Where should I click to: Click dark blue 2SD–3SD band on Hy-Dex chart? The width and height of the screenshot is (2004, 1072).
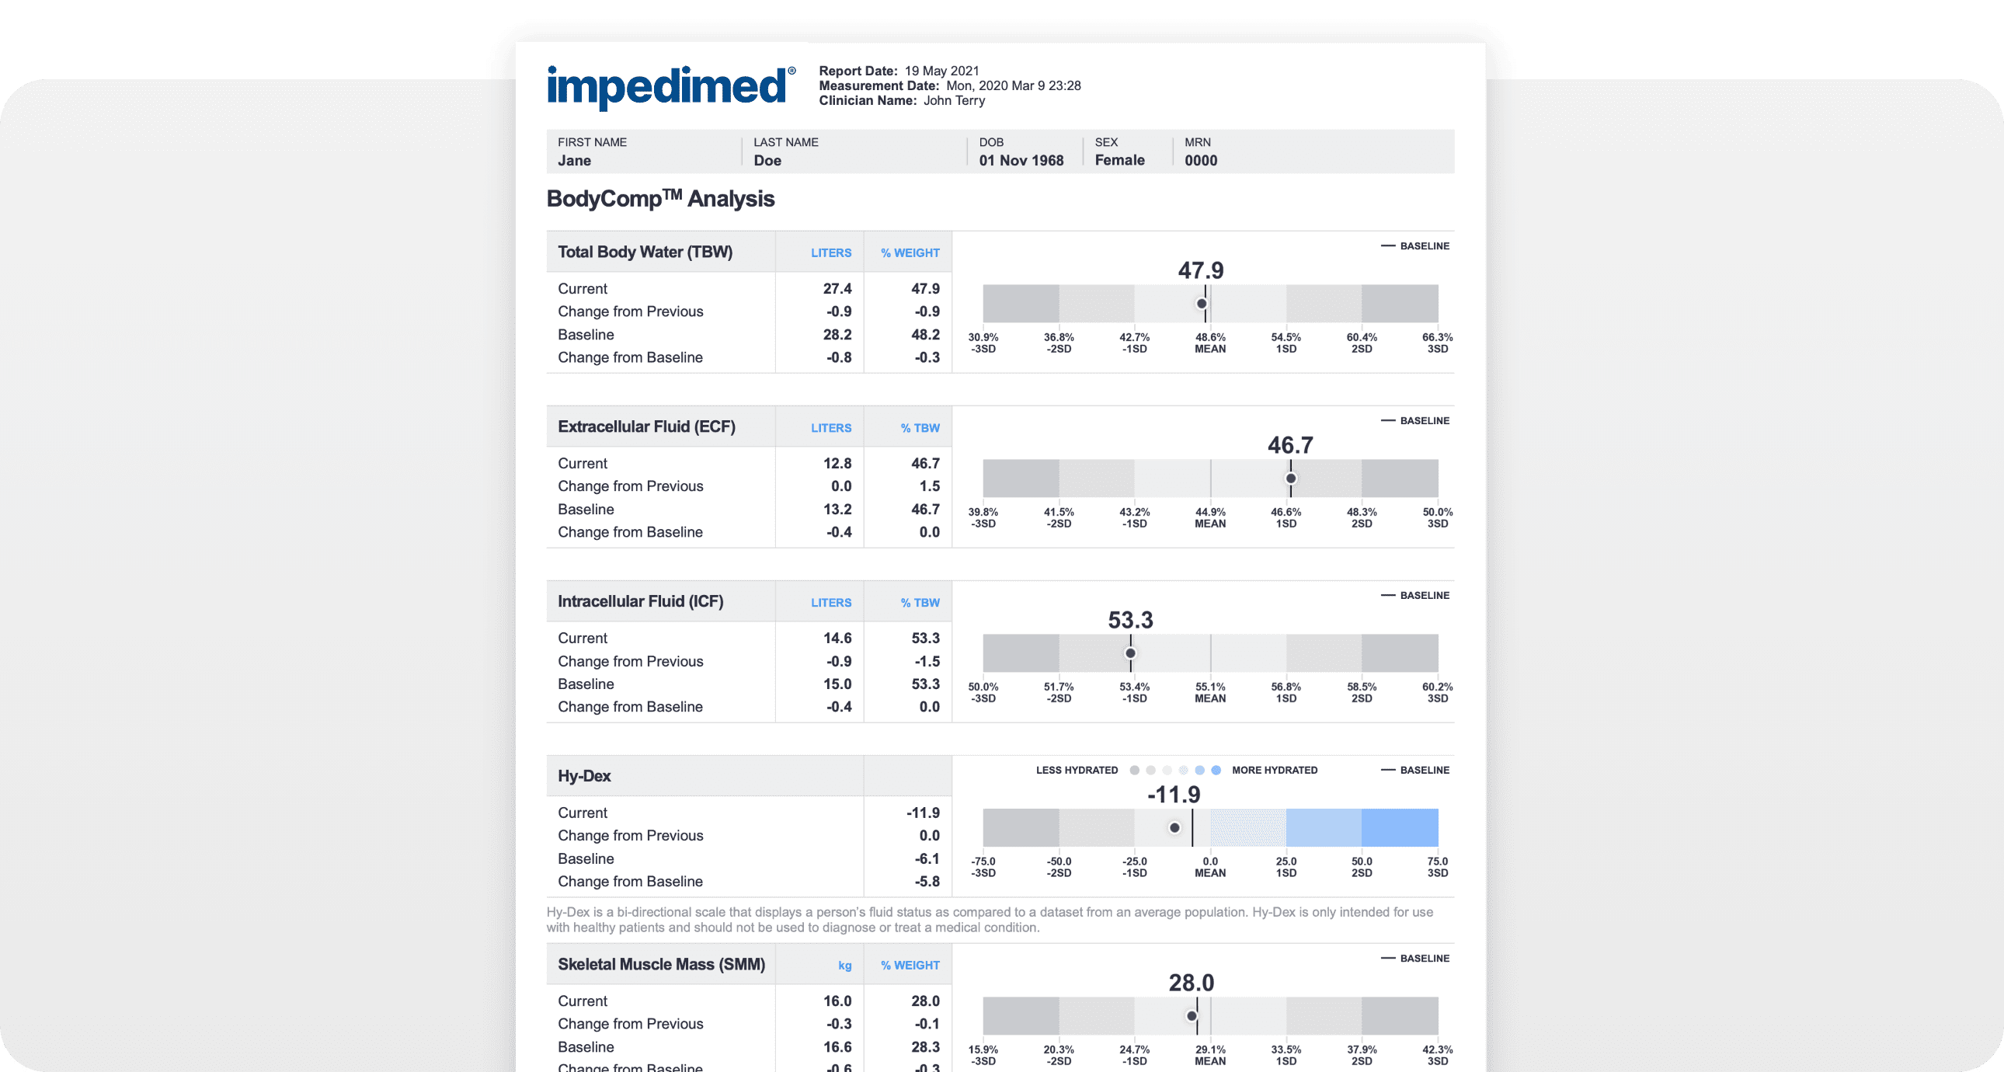(1399, 828)
